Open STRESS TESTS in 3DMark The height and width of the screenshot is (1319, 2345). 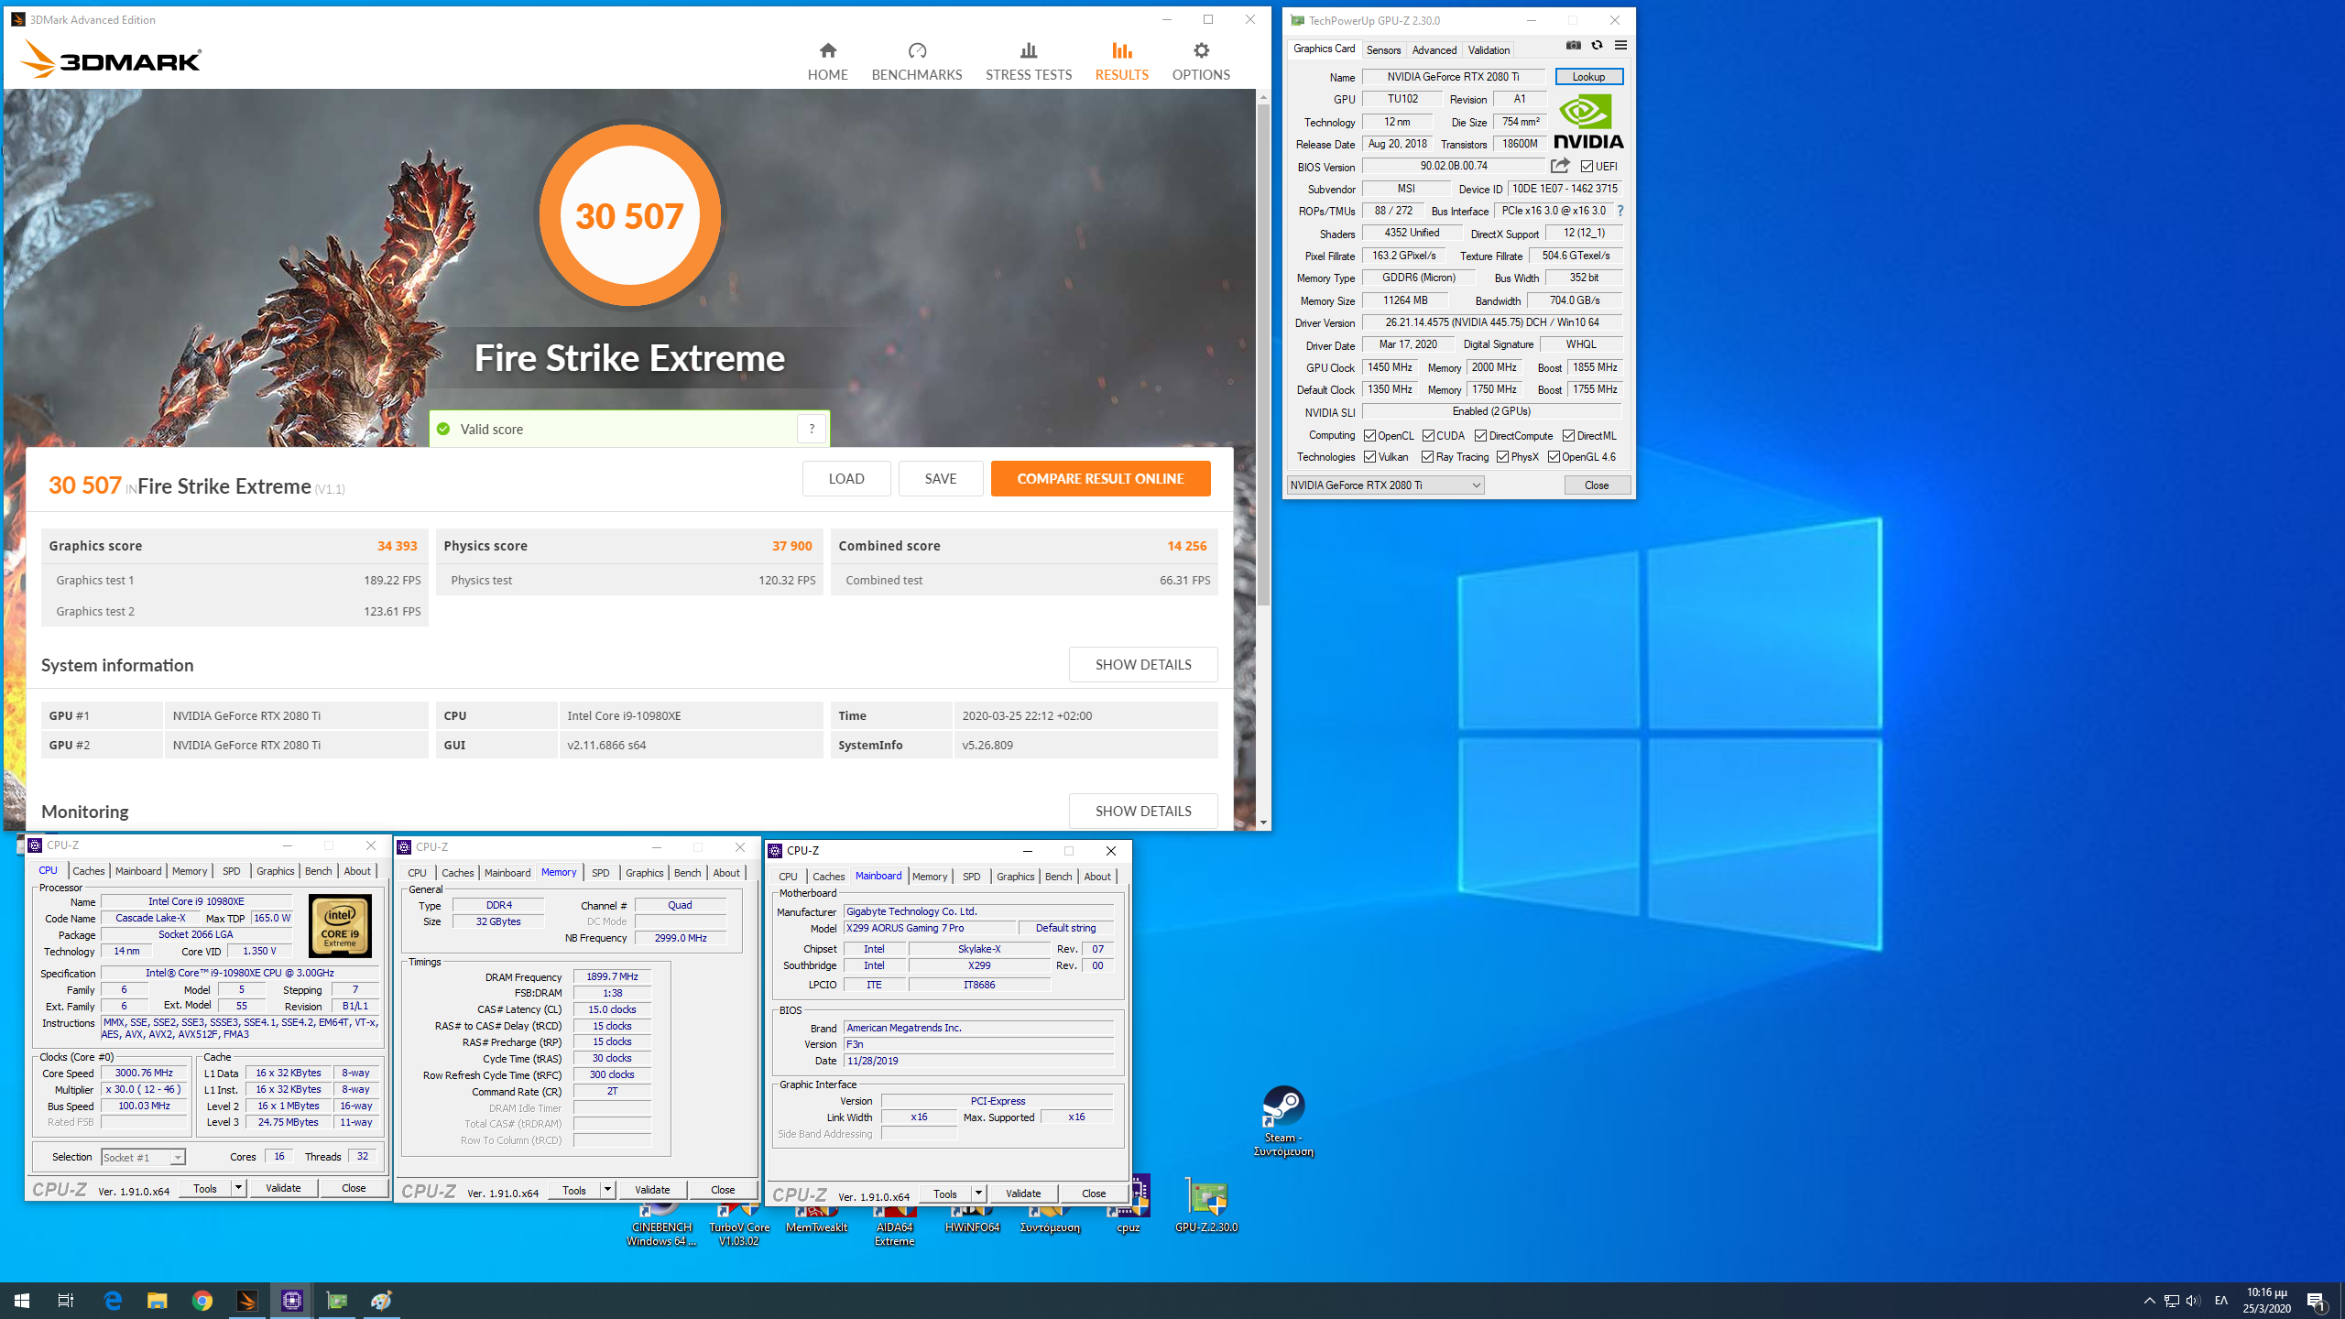[1029, 61]
